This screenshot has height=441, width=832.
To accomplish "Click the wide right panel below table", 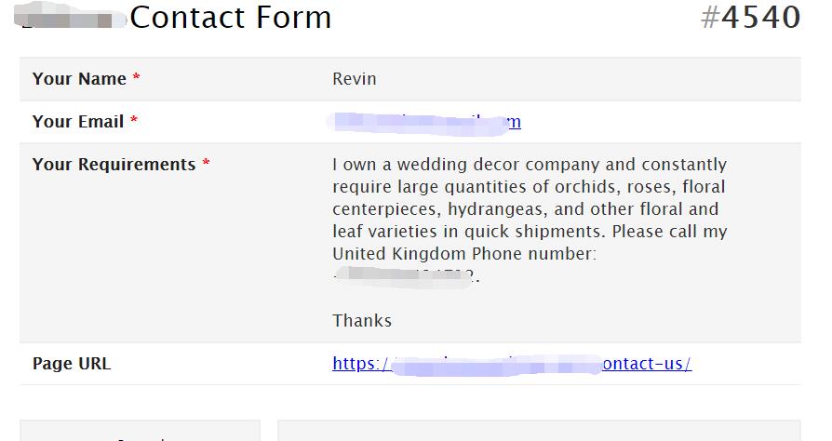I will pos(539,431).
